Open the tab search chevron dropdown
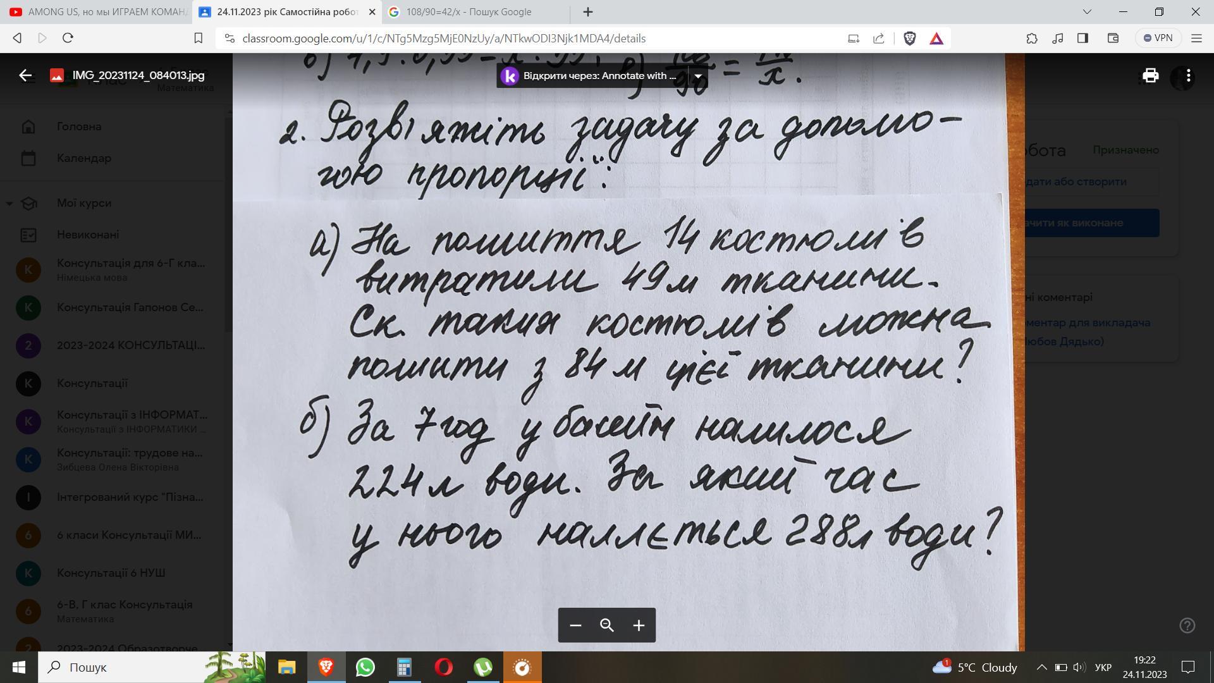The width and height of the screenshot is (1214, 683). pos(1087,12)
